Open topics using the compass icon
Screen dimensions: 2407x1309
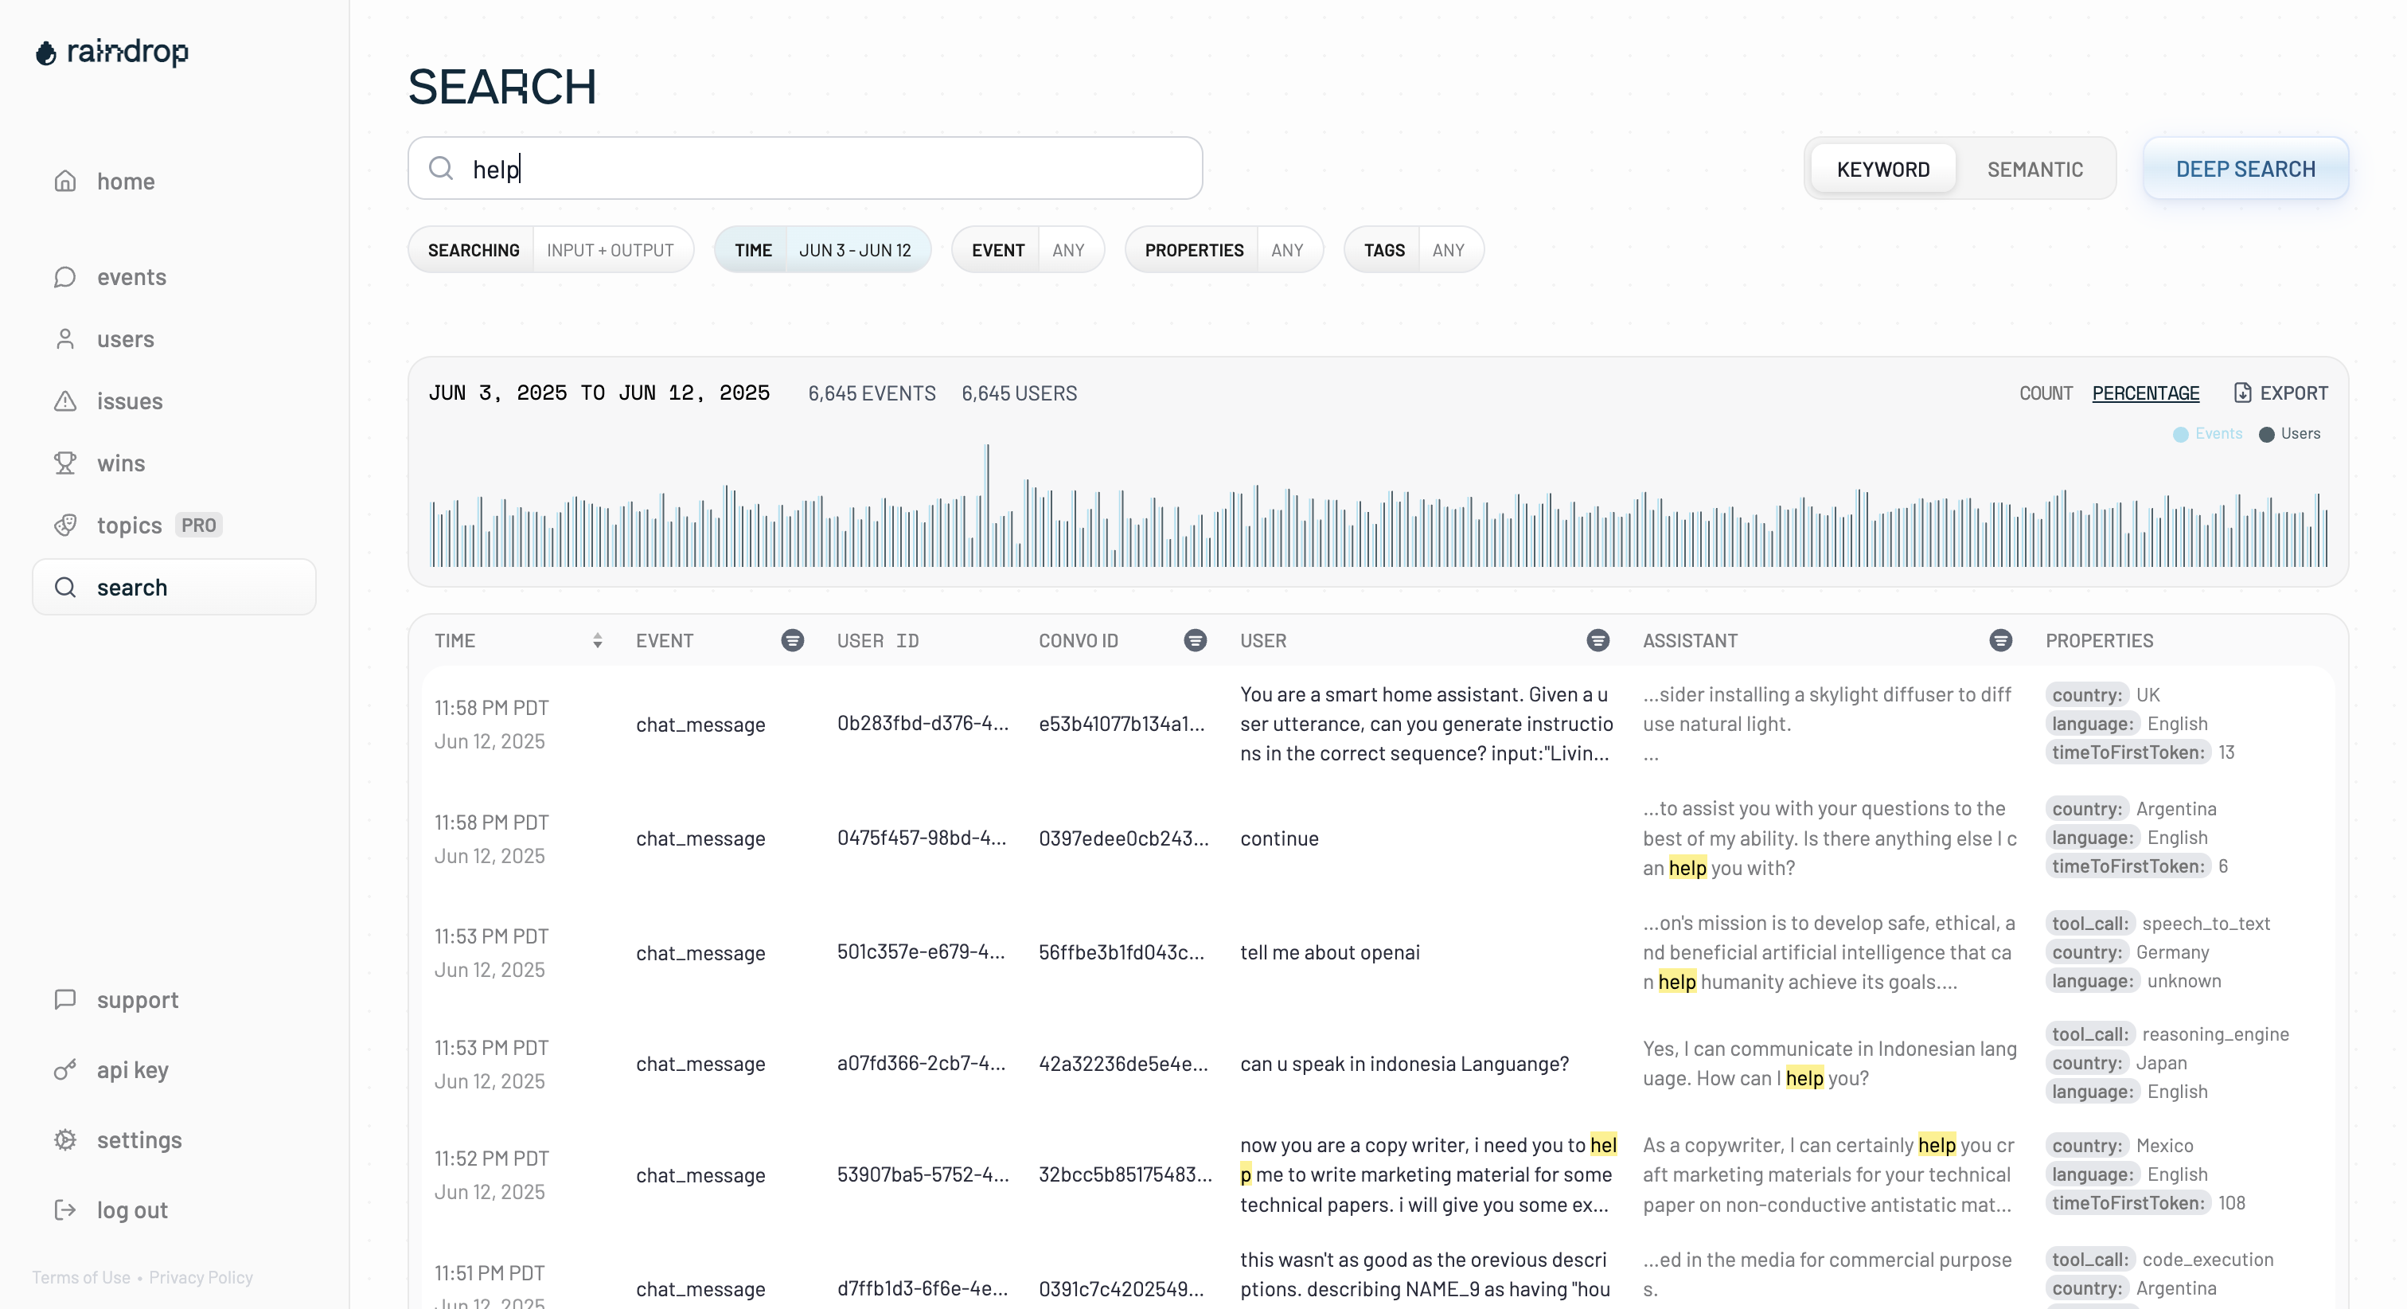click(x=64, y=525)
